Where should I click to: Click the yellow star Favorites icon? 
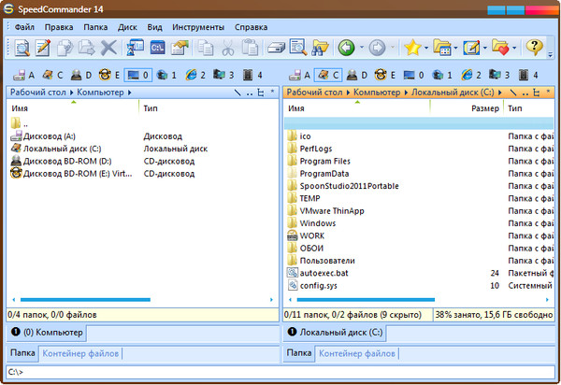pyautogui.click(x=411, y=47)
